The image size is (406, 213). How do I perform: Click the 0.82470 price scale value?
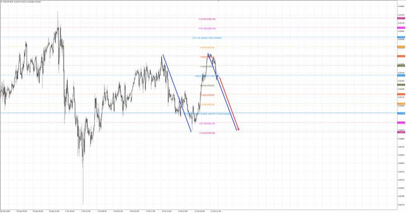click(401, 180)
